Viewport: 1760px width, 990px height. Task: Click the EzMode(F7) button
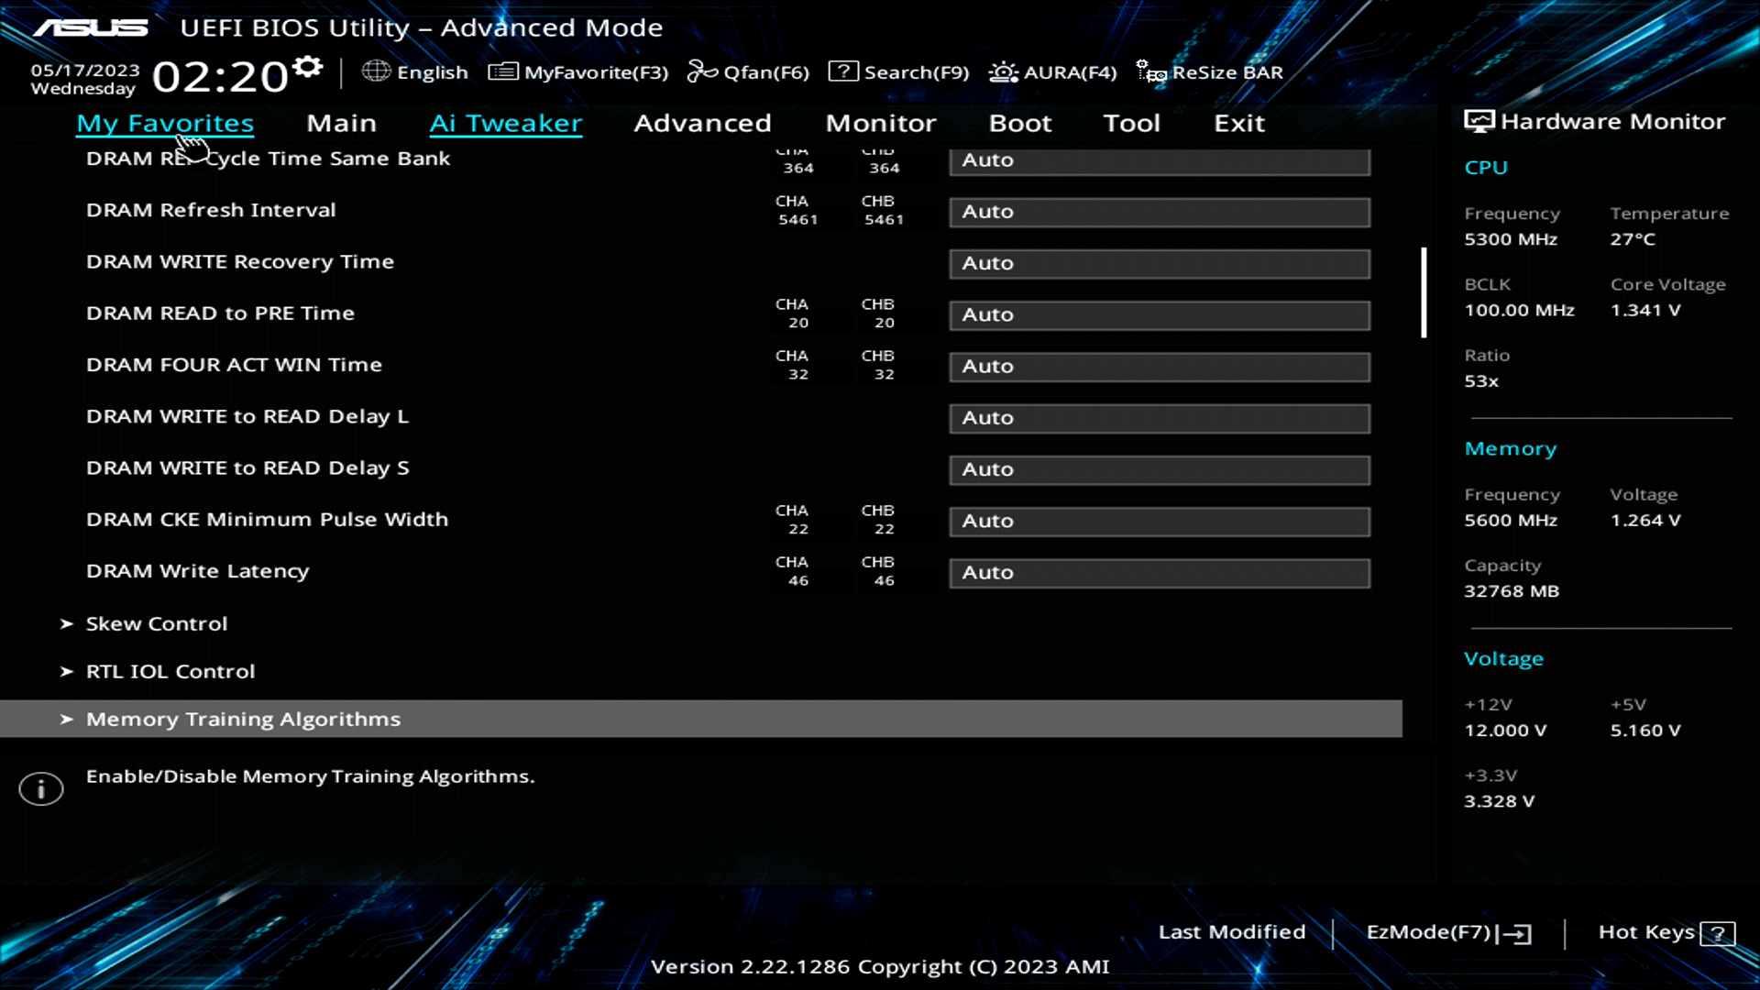pos(1446,932)
